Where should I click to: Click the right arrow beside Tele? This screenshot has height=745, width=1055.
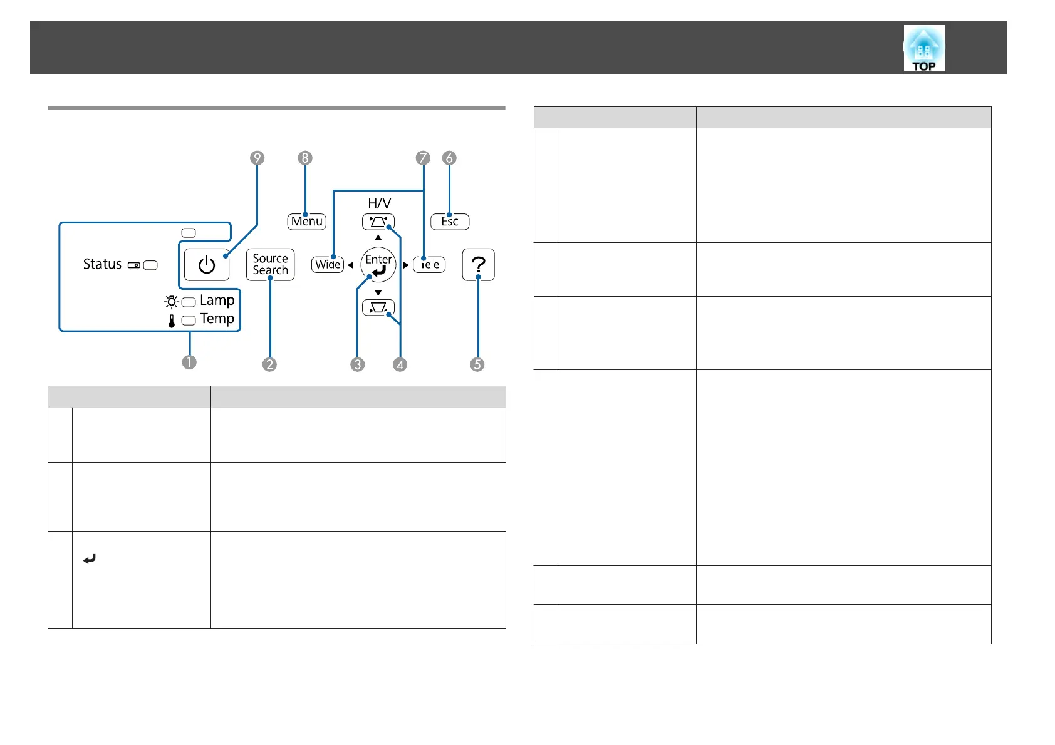pyautogui.click(x=406, y=265)
